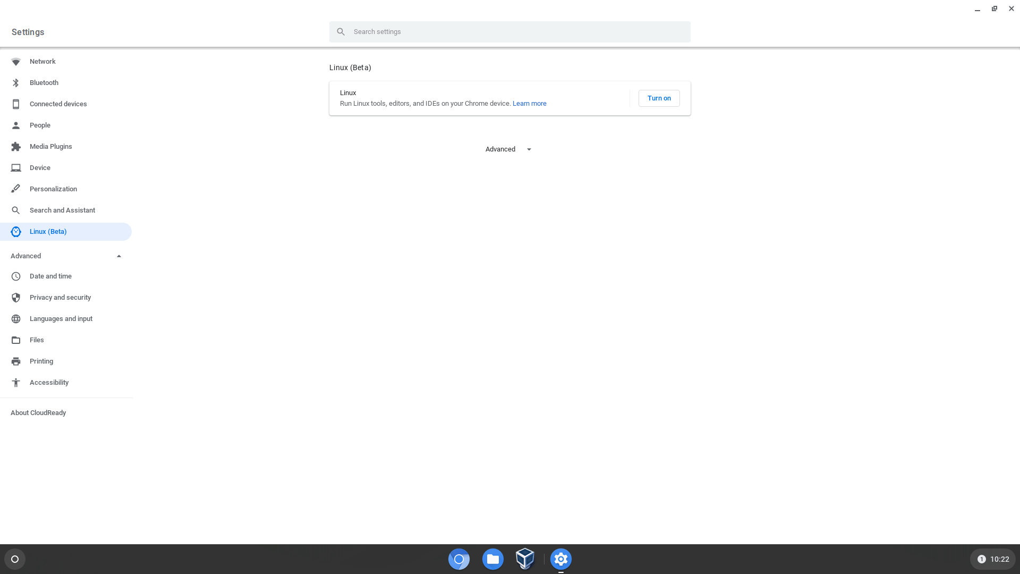Click the People person icon
The height and width of the screenshot is (574, 1020).
point(16,125)
